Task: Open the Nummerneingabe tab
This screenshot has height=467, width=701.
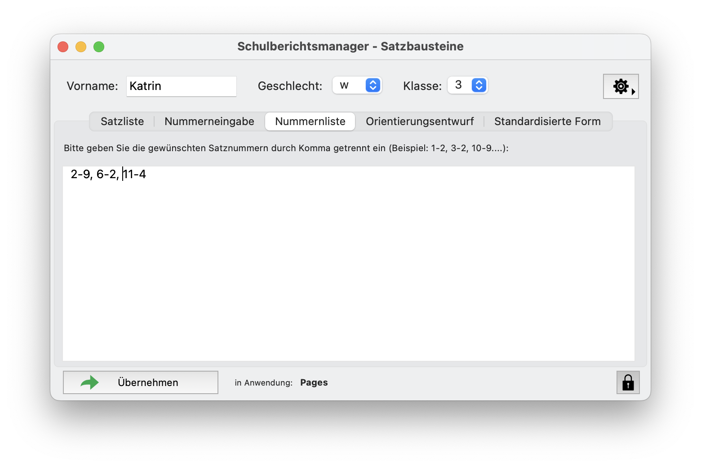Action: pos(209,121)
